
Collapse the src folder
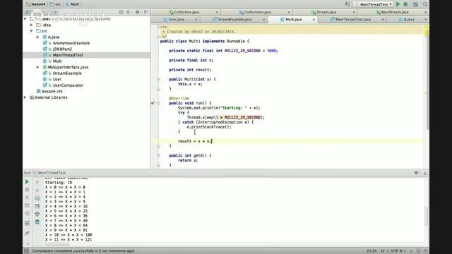click(x=31, y=31)
